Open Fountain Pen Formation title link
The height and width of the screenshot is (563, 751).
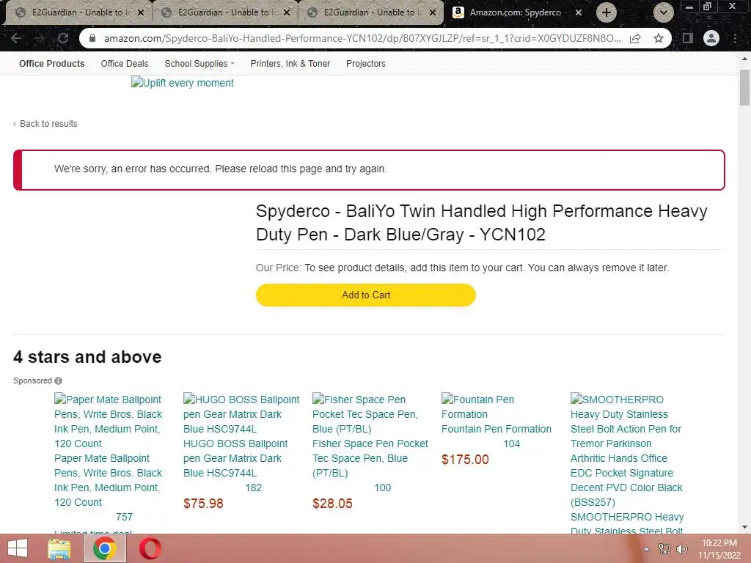pos(497,429)
